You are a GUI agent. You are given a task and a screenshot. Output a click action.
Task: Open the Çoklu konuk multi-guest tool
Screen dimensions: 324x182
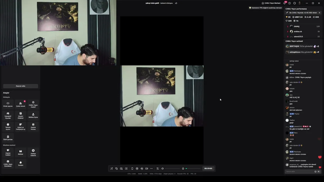point(21,104)
